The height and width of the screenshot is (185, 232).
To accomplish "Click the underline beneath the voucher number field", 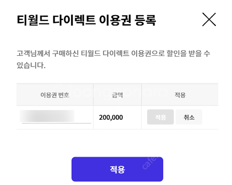I will pos(57,123).
